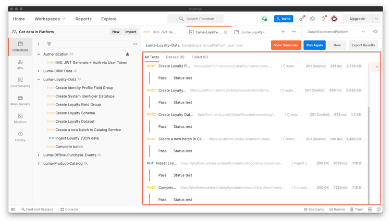391x223 pixels.
Task: Click the Run Again button
Action: (314, 45)
